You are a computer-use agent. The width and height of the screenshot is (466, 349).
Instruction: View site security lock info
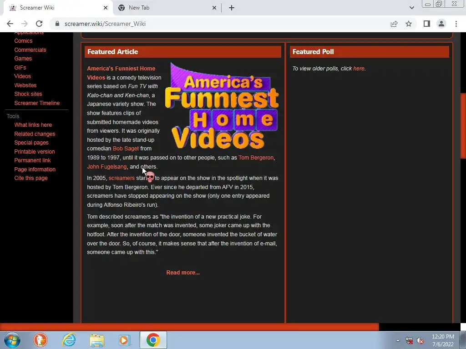57,24
